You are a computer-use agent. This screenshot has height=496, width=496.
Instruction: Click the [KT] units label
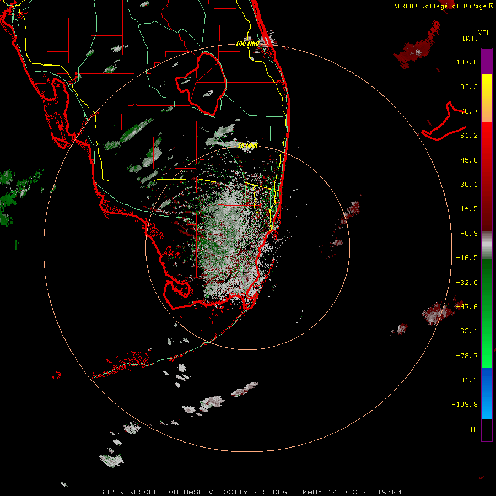click(470, 38)
